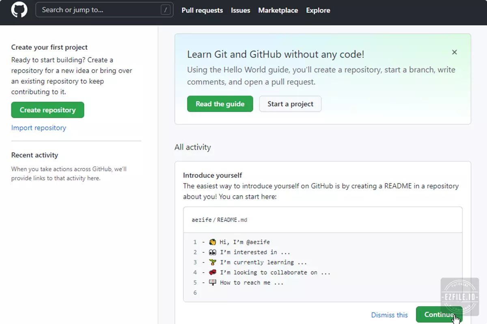
Task: Dismiss the Learn Git and GitHub banner
Action: [x=455, y=52]
